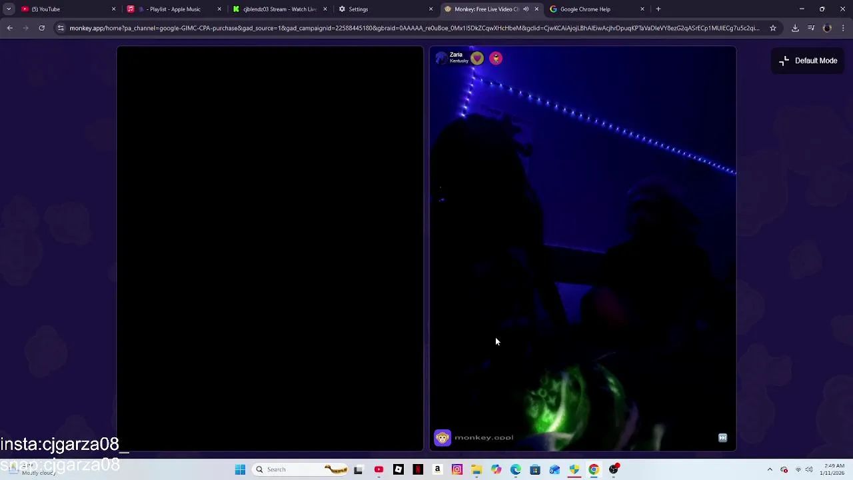Open YouTube app from taskbar
853x480 pixels.
[x=379, y=469]
